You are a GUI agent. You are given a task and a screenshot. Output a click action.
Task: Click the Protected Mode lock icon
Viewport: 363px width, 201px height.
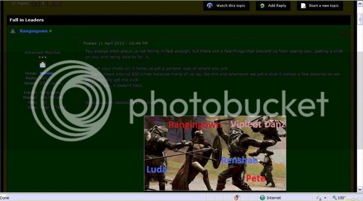pos(319,198)
